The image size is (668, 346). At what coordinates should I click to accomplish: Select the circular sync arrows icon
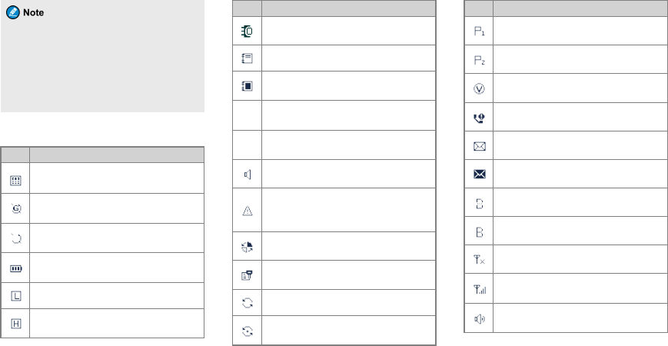tap(248, 303)
